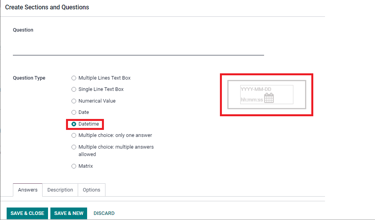Select Multiple choice: multiple answers allowed
This screenshot has width=375, height=220.
74,147
